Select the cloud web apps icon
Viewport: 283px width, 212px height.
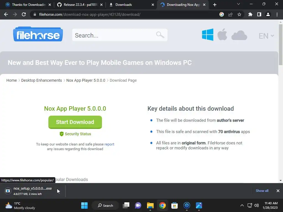(x=239, y=35)
